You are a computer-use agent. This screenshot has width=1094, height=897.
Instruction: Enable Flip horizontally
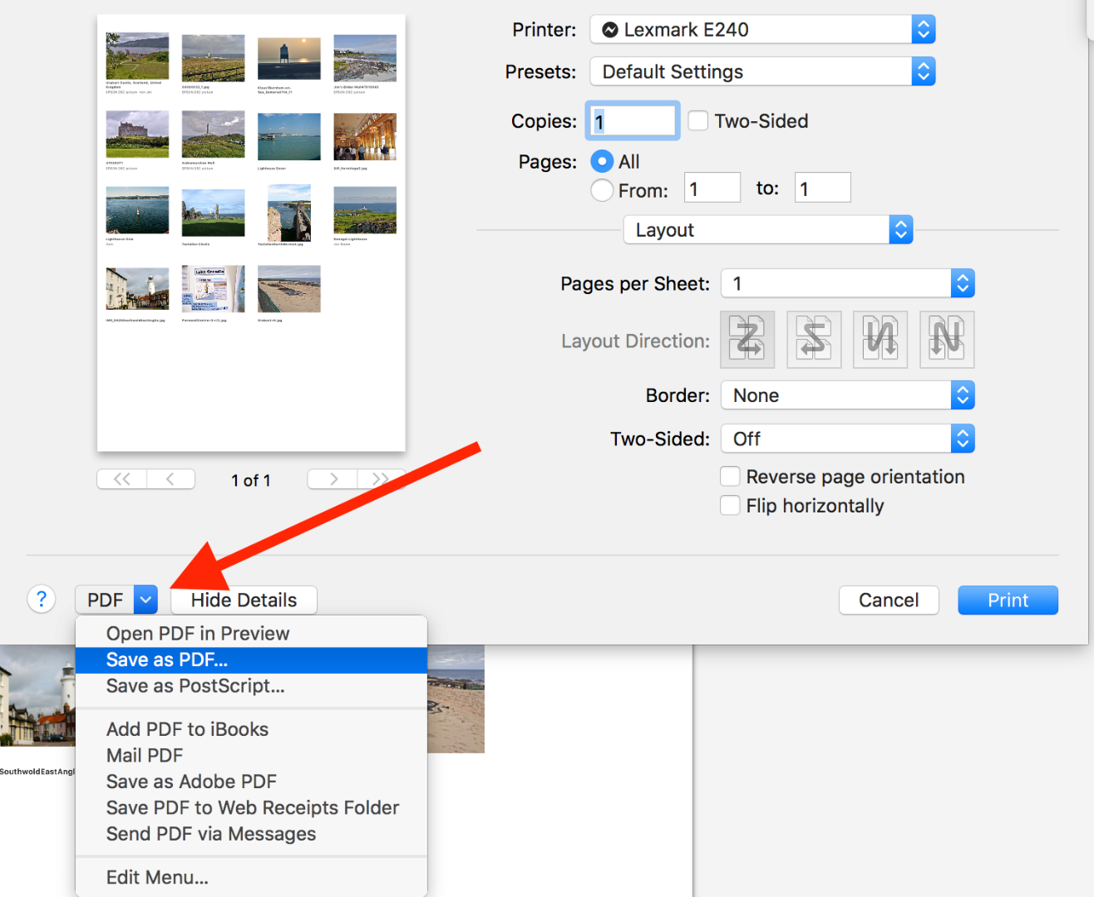click(x=730, y=506)
